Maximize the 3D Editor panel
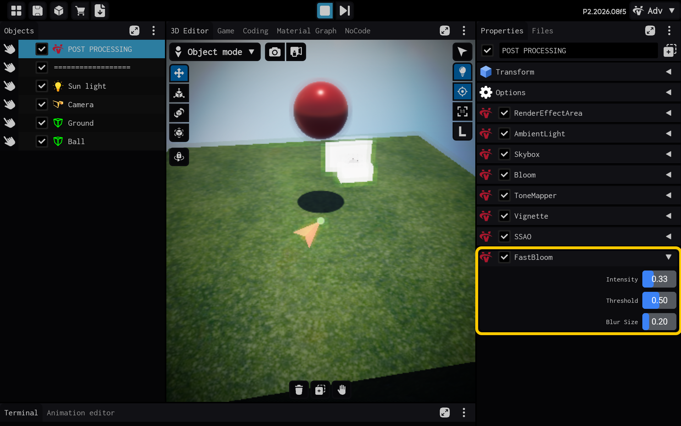 click(x=445, y=31)
